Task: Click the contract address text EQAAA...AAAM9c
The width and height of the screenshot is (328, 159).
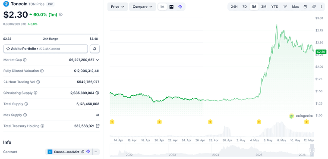Action: [x=67, y=152]
